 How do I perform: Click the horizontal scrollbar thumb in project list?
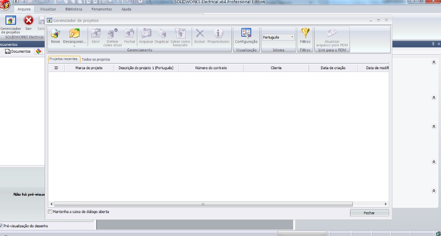tap(203, 204)
